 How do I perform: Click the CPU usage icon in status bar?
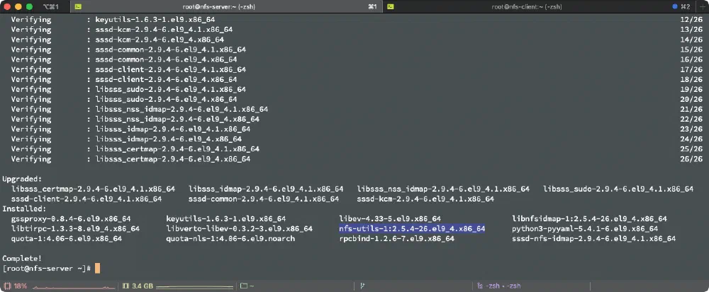(7, 286)
